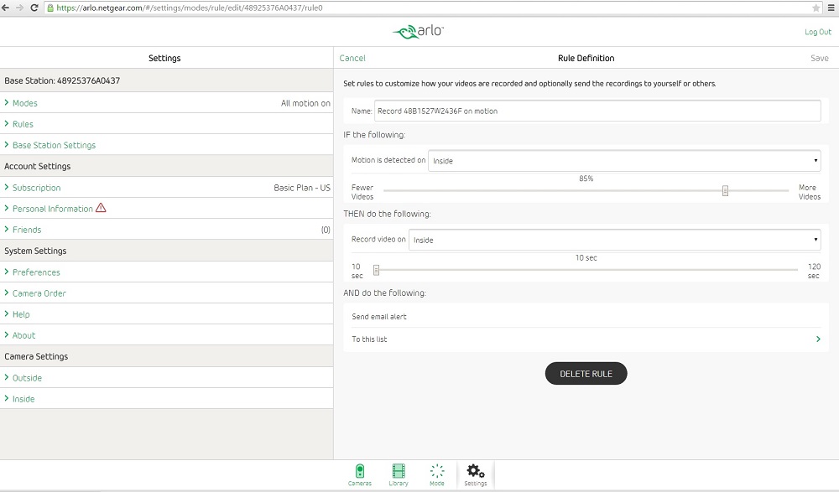This screenshot has width=839, height=492.
Task: Click the browser back arrow
Action: tap(6, 8)
